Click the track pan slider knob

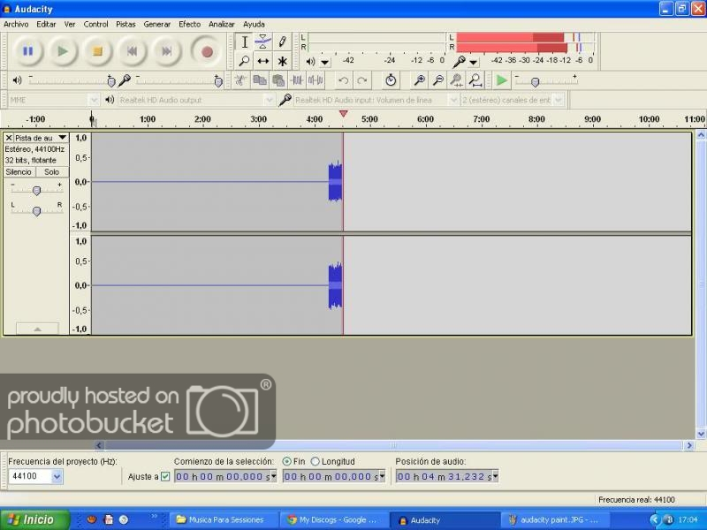click(x=37, y=211)
